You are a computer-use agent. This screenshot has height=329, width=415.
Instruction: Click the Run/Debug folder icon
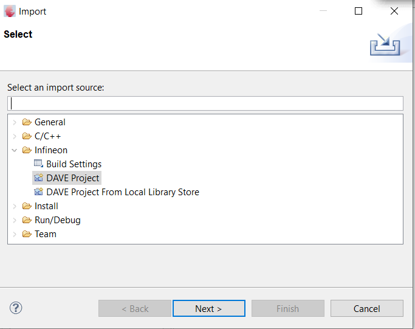click(27, 220)
